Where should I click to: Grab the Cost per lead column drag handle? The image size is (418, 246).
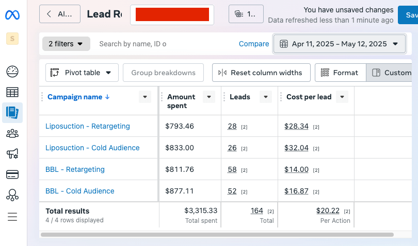[281, 97]
